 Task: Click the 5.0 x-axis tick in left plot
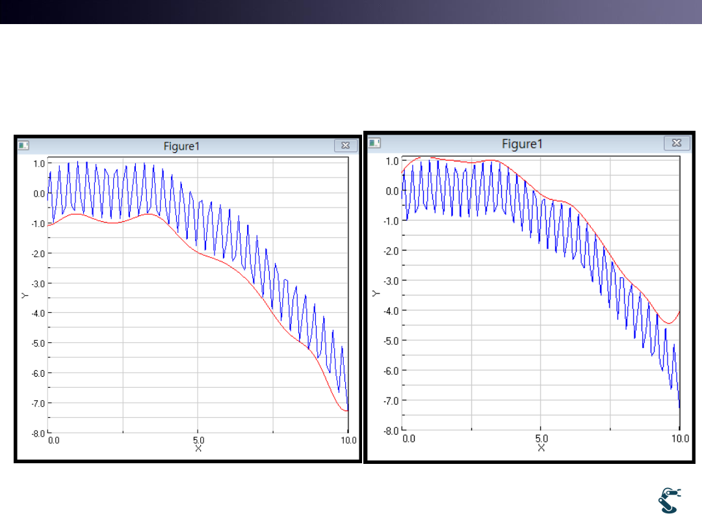point(199,440)
